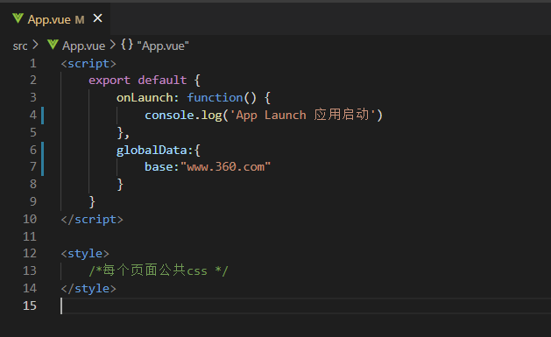Click the '},' on line 5
The width and height of the screenshot is (551, 337).
pos(123,133)
